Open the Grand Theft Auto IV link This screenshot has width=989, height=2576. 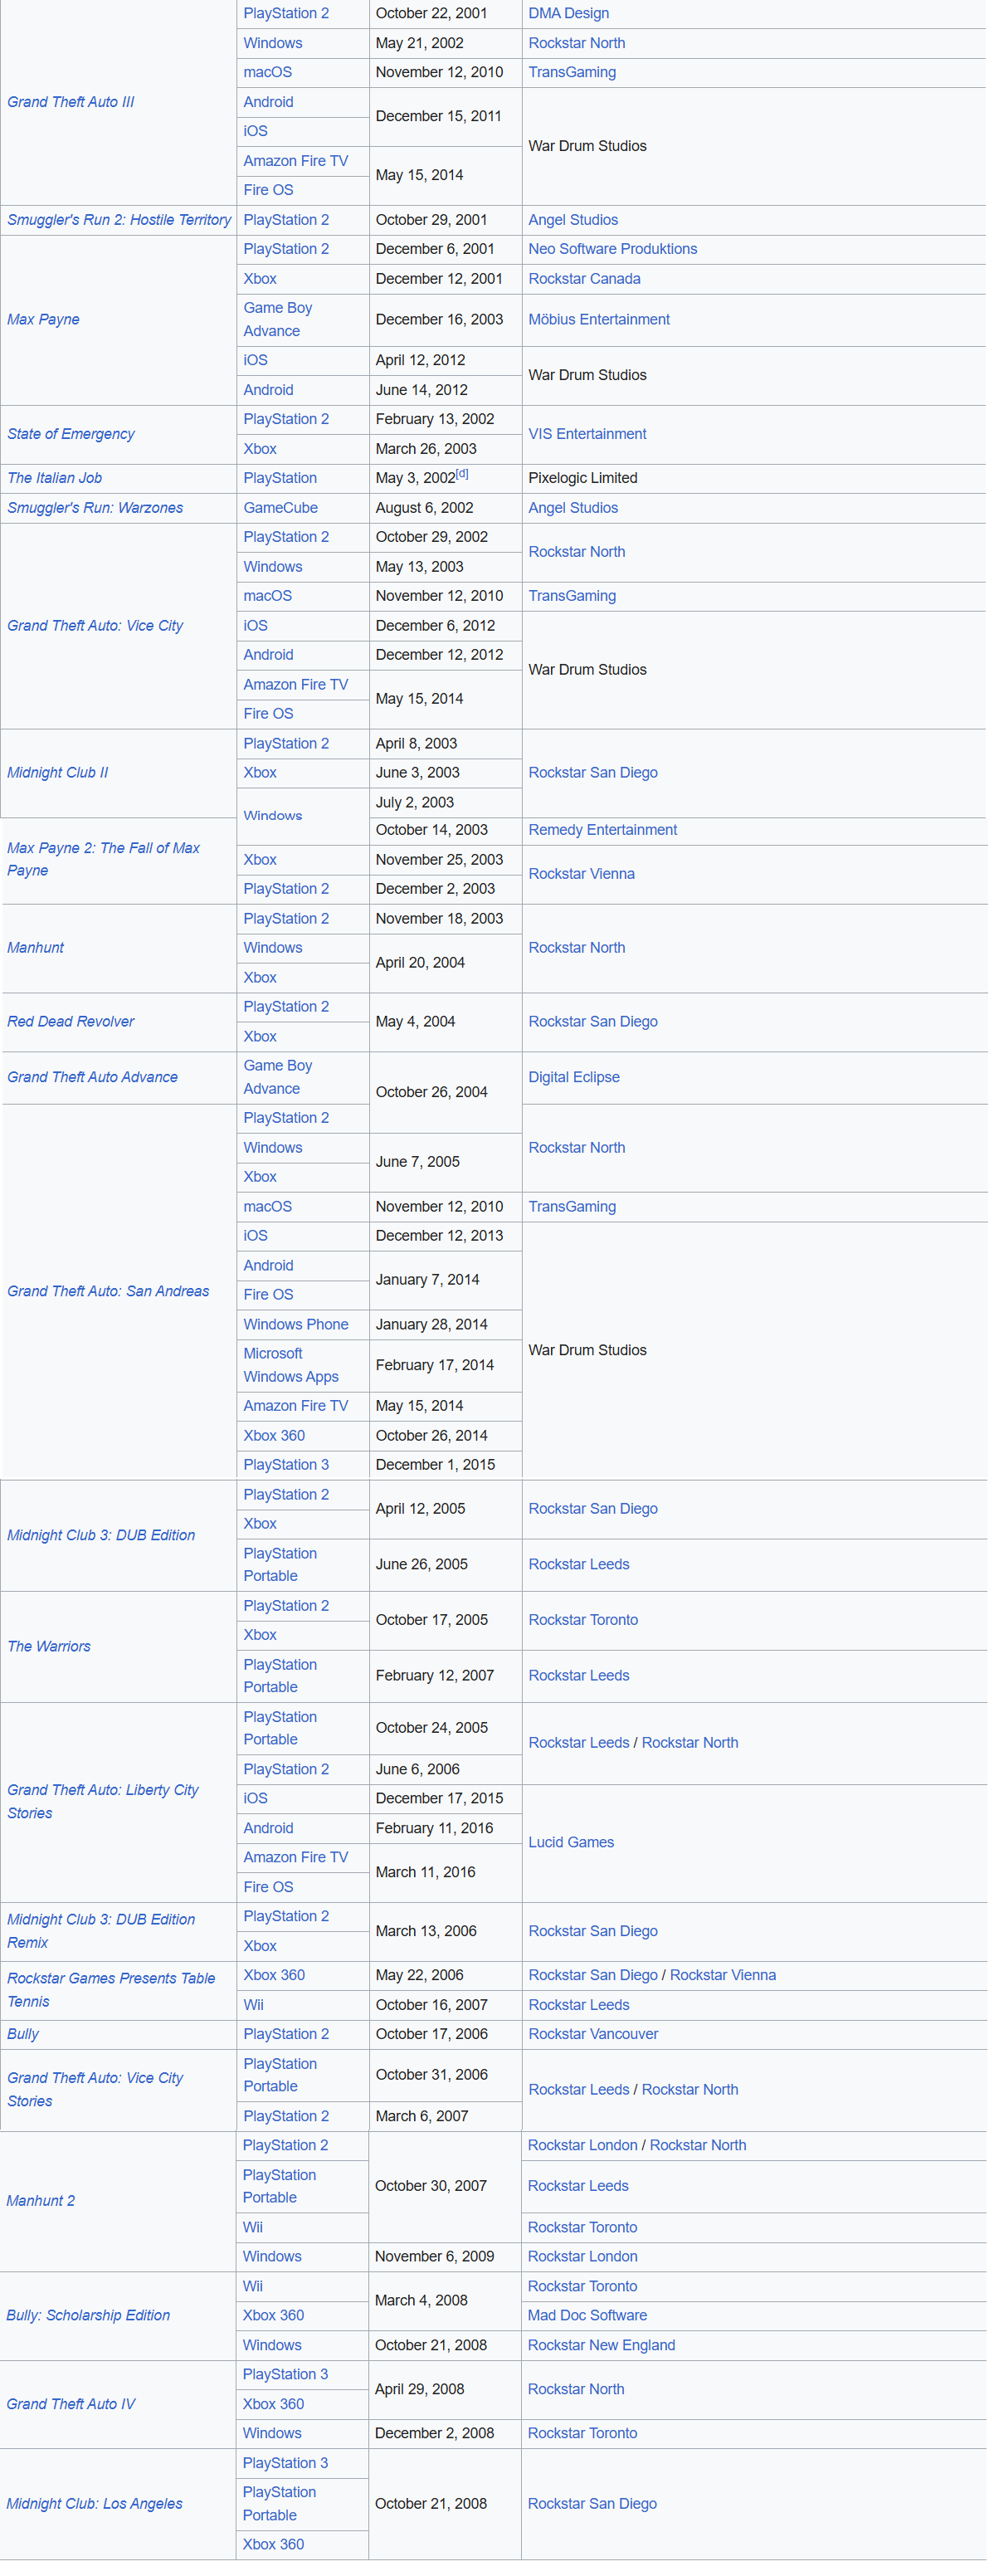(70, 2404)
